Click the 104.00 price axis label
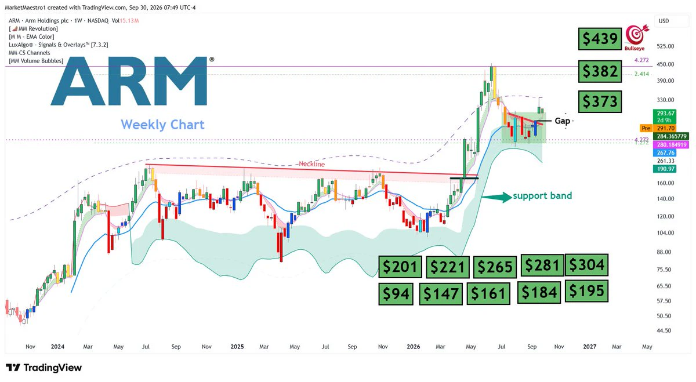The width and height of the screenshot is (696, 382). point(666,233)
